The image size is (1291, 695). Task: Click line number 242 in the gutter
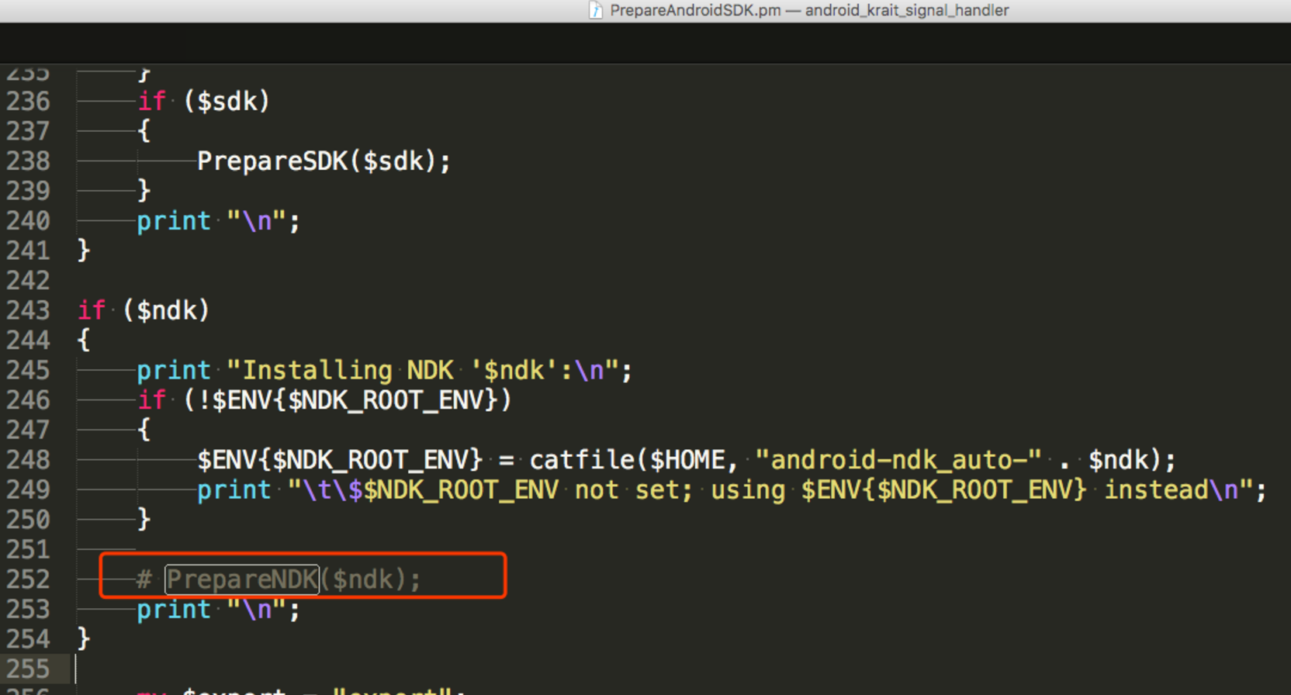pos(28,281)
